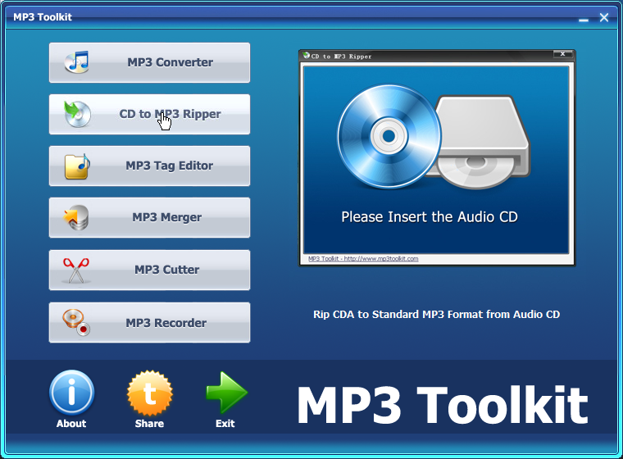Click the Exit label

(x=225, y=424)
